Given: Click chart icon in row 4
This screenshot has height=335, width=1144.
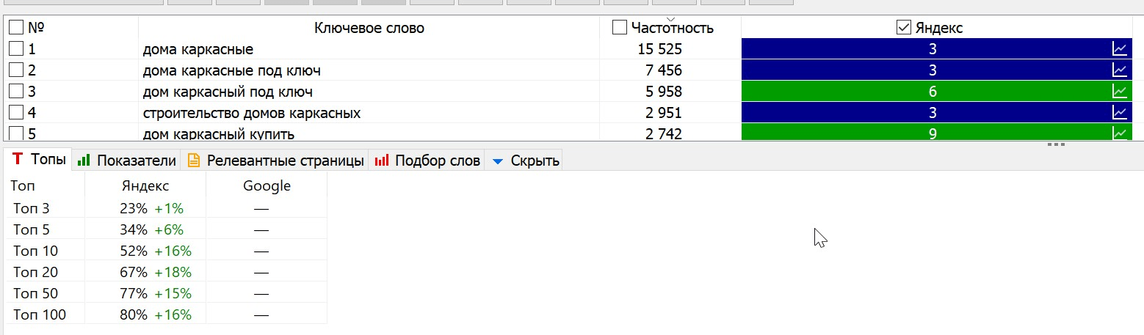Looking at the screenshot, I should click(x=1120, y=113).
